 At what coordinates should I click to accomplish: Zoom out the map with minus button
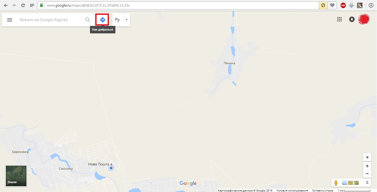coord(367,174)
